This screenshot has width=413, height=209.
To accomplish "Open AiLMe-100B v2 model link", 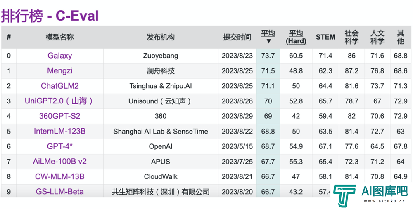I will (x=59, y=162).
